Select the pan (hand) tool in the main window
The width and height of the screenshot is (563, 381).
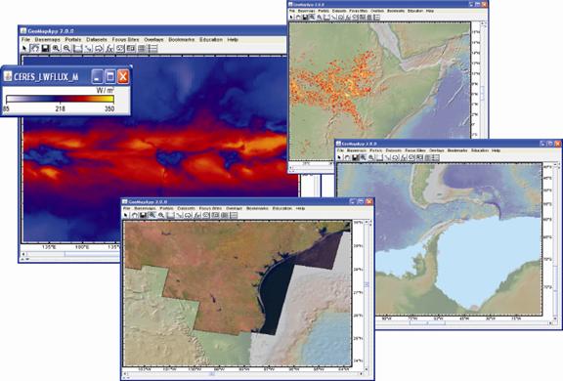[34, 48]
